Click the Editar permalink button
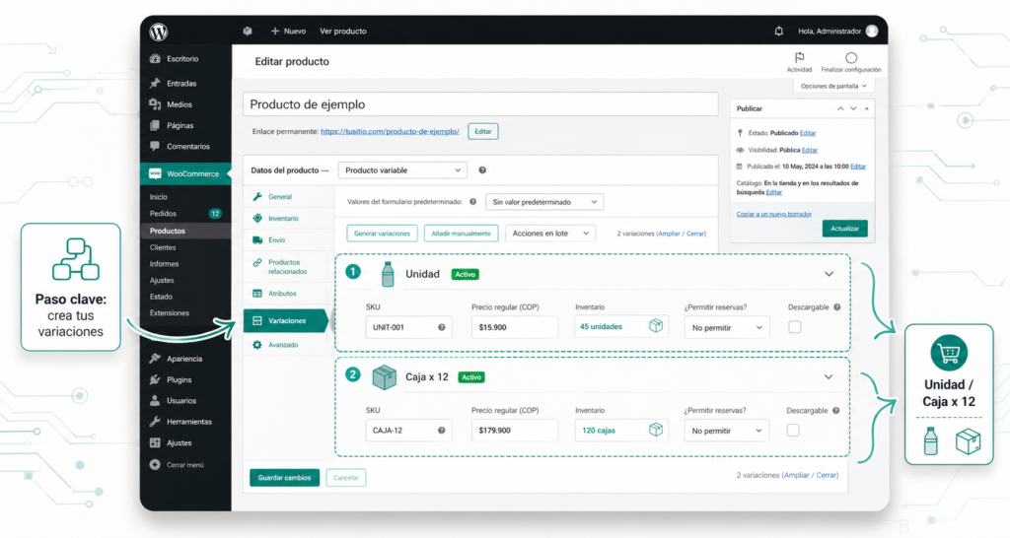The height and width of the screenshot is (538, 1010). (x=483, y=131)
